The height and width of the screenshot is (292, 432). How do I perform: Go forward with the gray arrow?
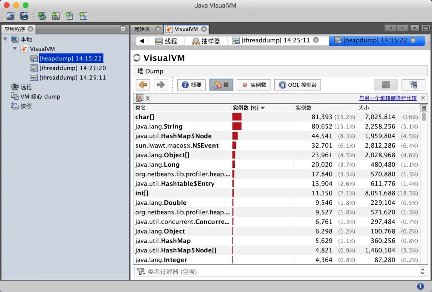pyautogui.click(x=161, y=84)
